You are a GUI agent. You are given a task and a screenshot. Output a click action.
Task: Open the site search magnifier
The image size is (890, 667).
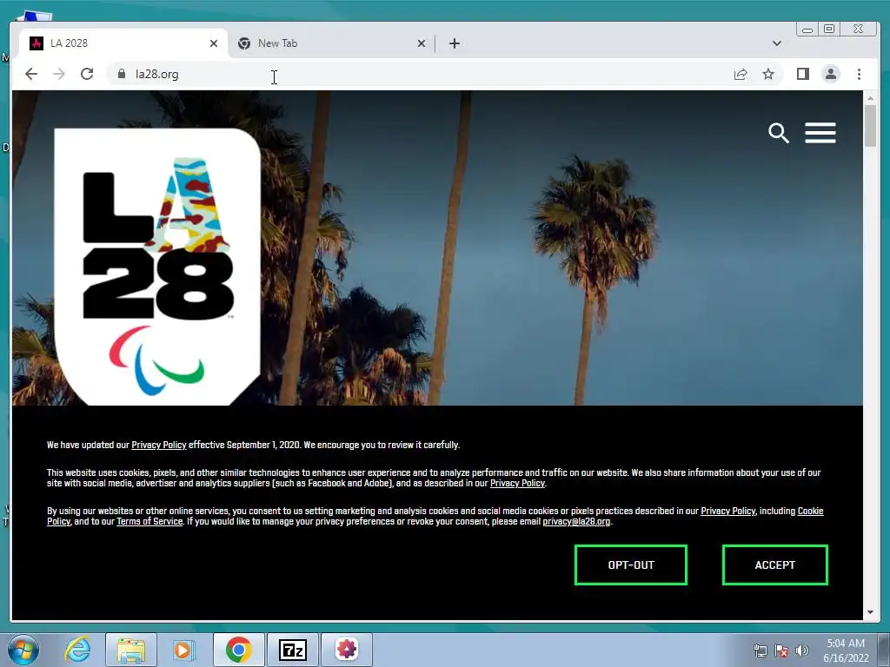click(x=779, y=133)
